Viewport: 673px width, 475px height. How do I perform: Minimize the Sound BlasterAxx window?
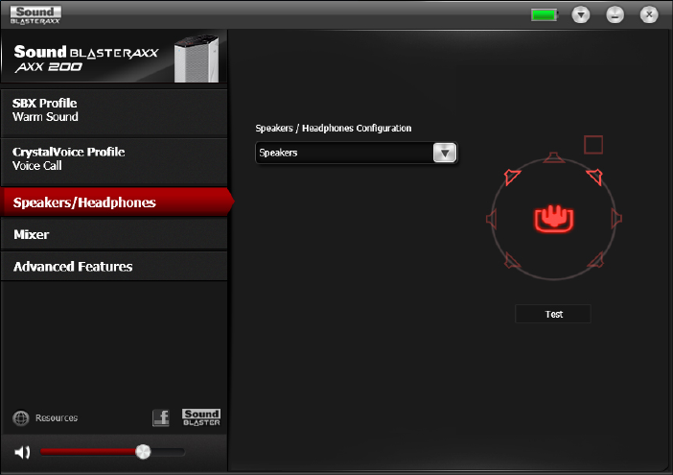tap(615, 15)
